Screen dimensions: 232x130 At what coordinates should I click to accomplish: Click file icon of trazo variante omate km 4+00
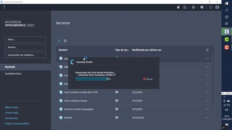tap(61, 92)
